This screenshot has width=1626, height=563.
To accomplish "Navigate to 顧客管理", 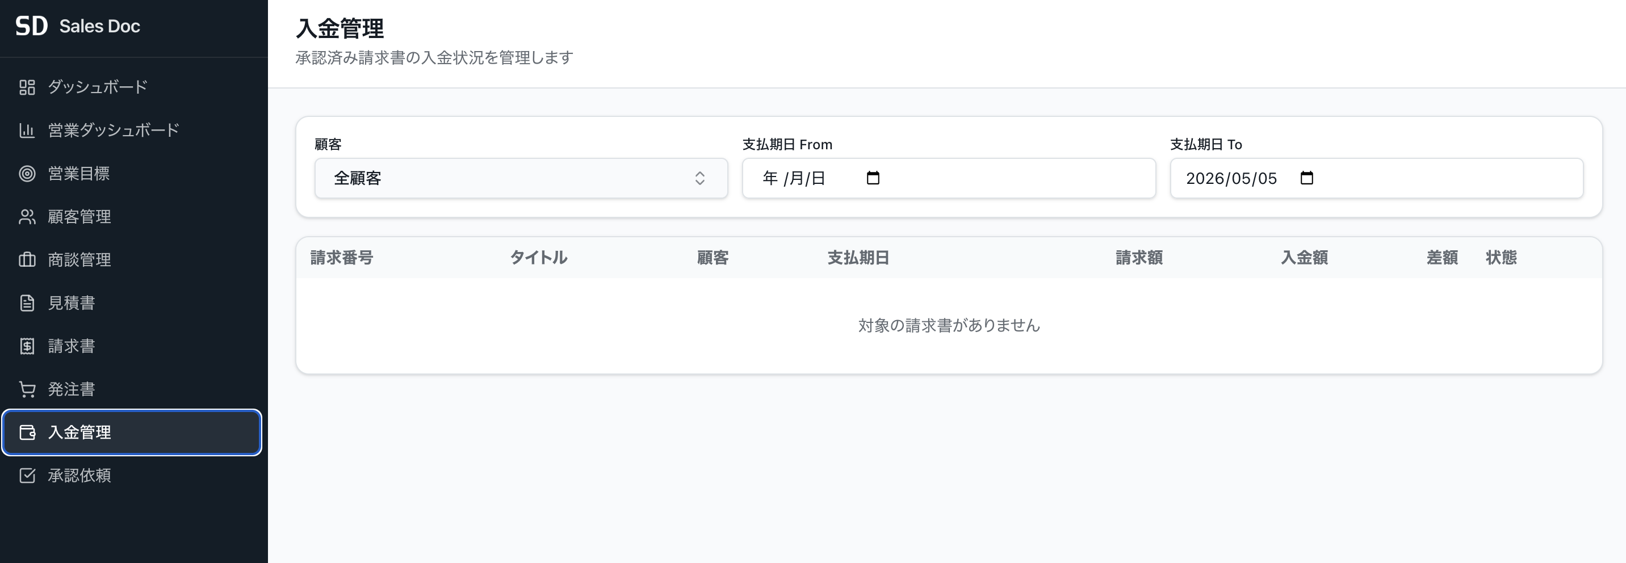I will [132, 216].
